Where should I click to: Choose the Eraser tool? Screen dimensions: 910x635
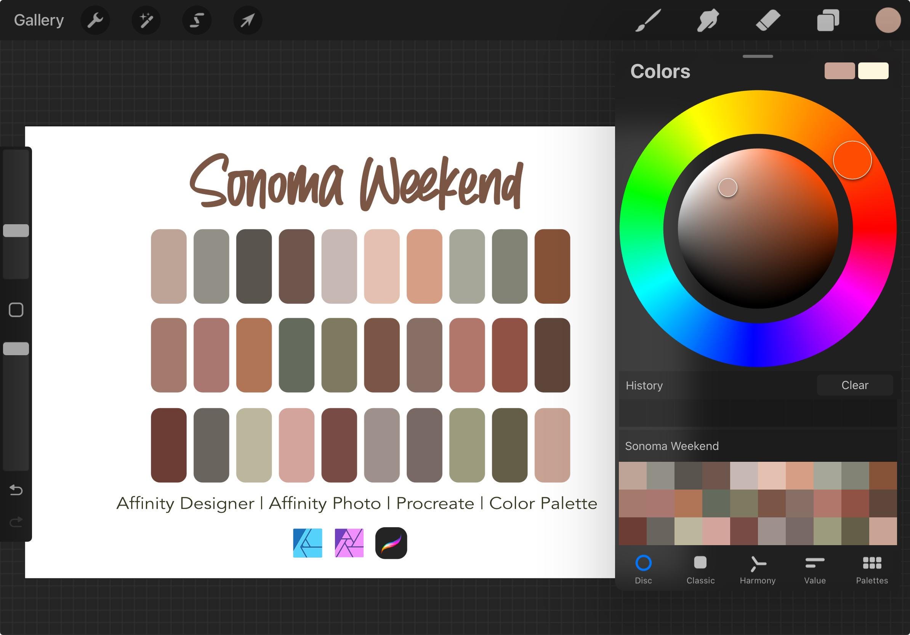pyautogui.click(x=768, y=20)
